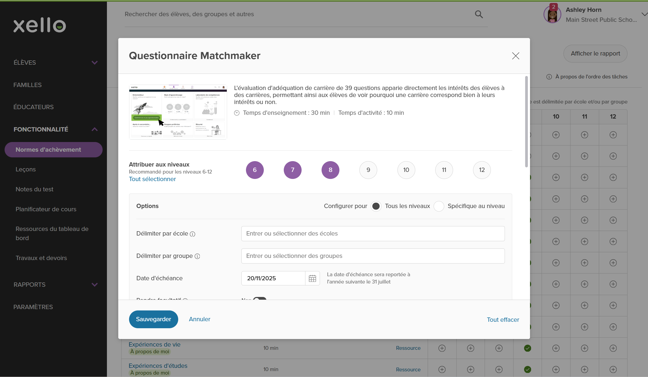Open the user account dropdown arrow

click(644, 14)
